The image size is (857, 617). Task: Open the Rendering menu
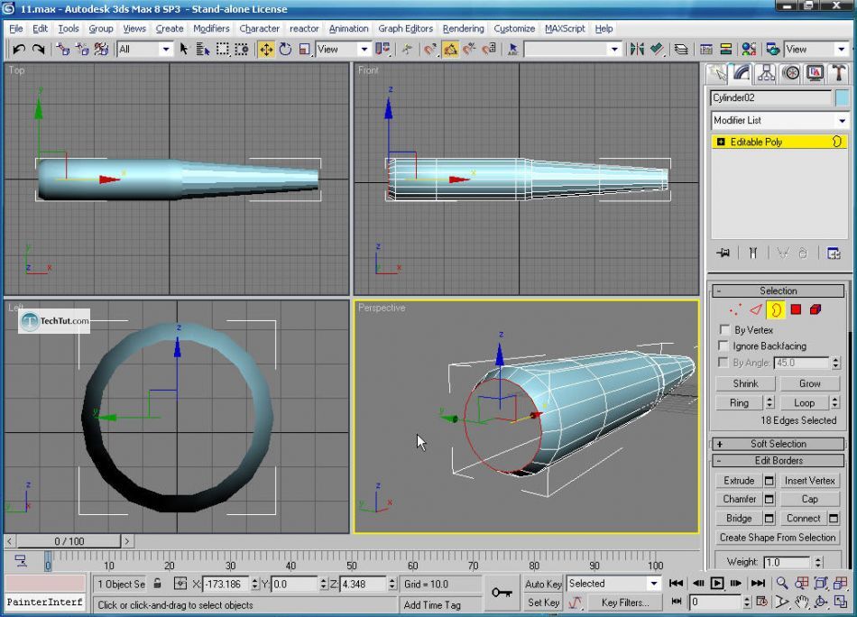(x=463, y=29)
